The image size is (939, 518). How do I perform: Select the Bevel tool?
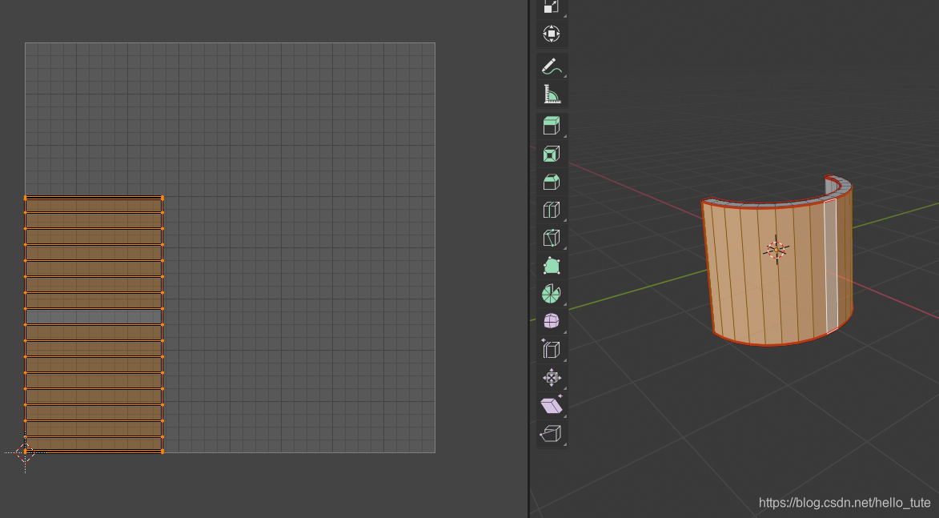coord(552,182)
